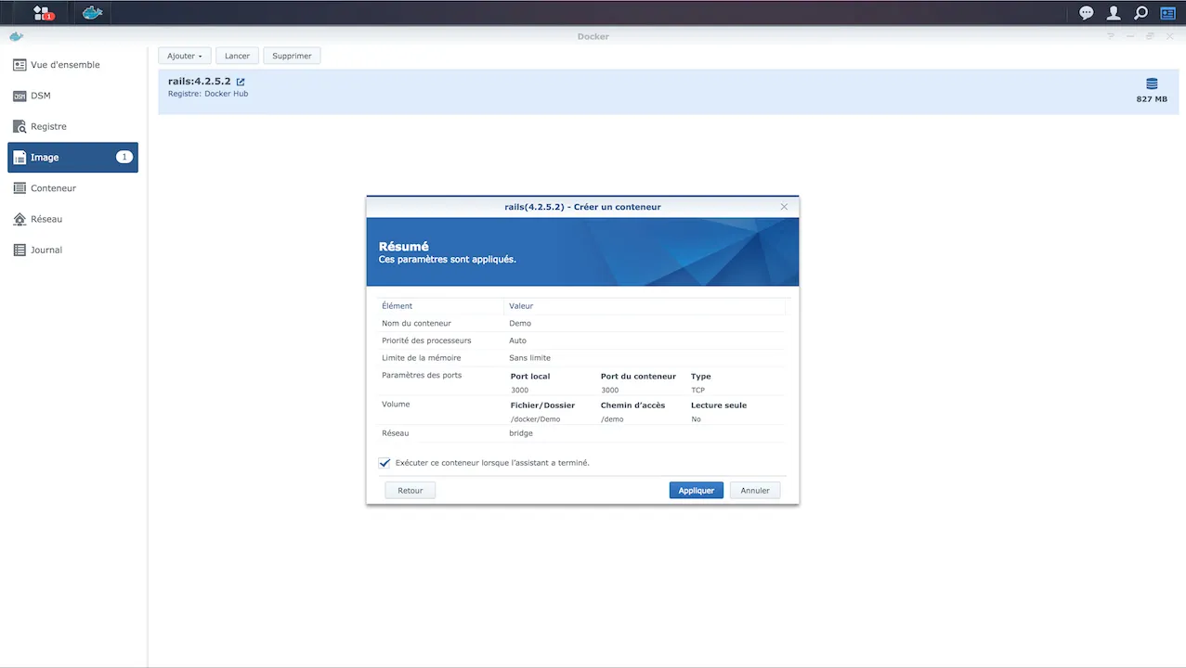This screenshot has height=668, width=1186.
Task: Click the DSM sidebar icon
Action: click(x=20, y=96)
